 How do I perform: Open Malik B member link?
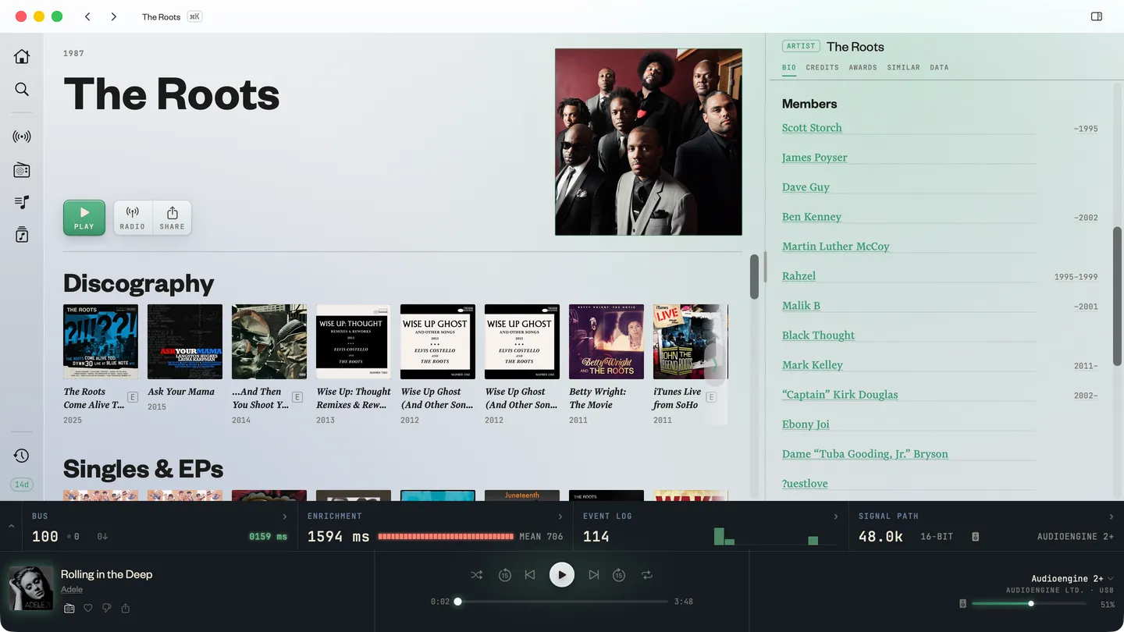pos(801,306)
